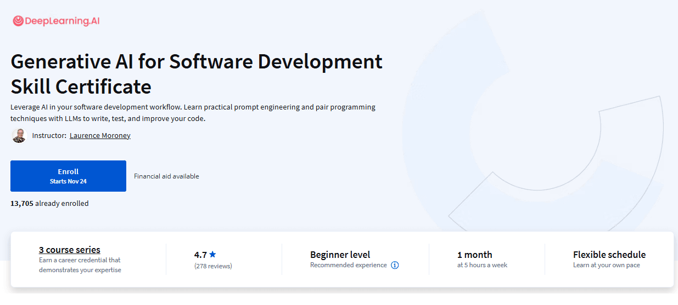Screen dimensions: 678x305
Task: Click the DeepLearning.AI circular logo icon
Action: [x=18, y=21]
